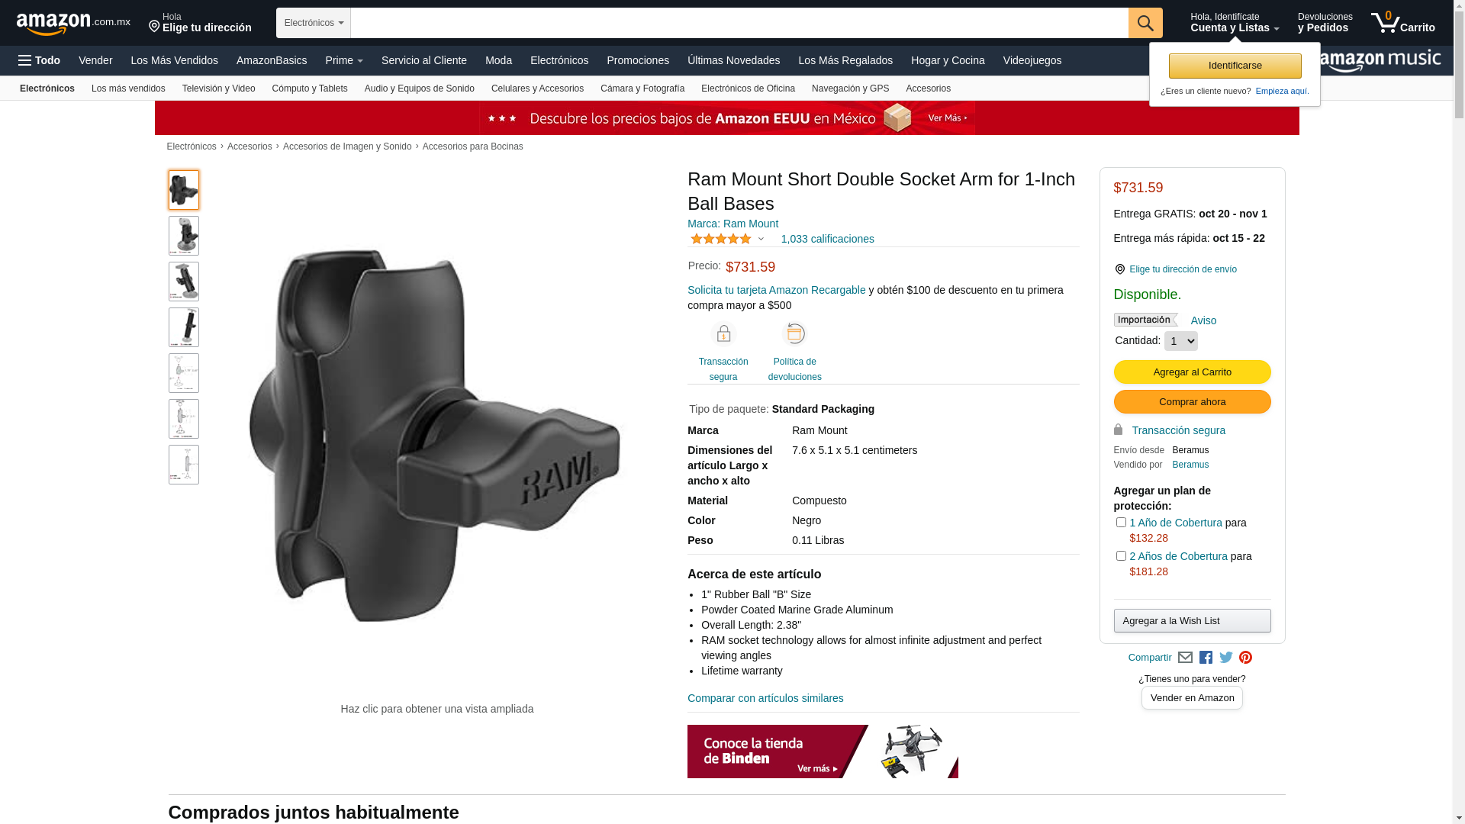Share this product on Pinterest icon
The width and height of the screenshot is (1465, 824).
click(x=1246, y=658)
